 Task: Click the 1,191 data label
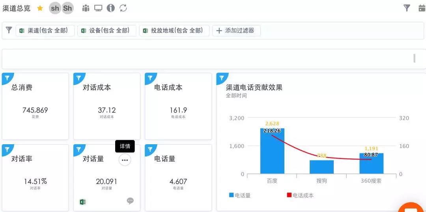click(x=371, y=149)
